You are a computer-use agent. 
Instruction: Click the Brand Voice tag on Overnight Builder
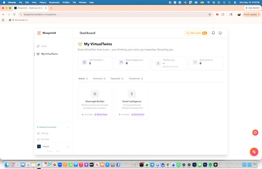coord(101,114)
